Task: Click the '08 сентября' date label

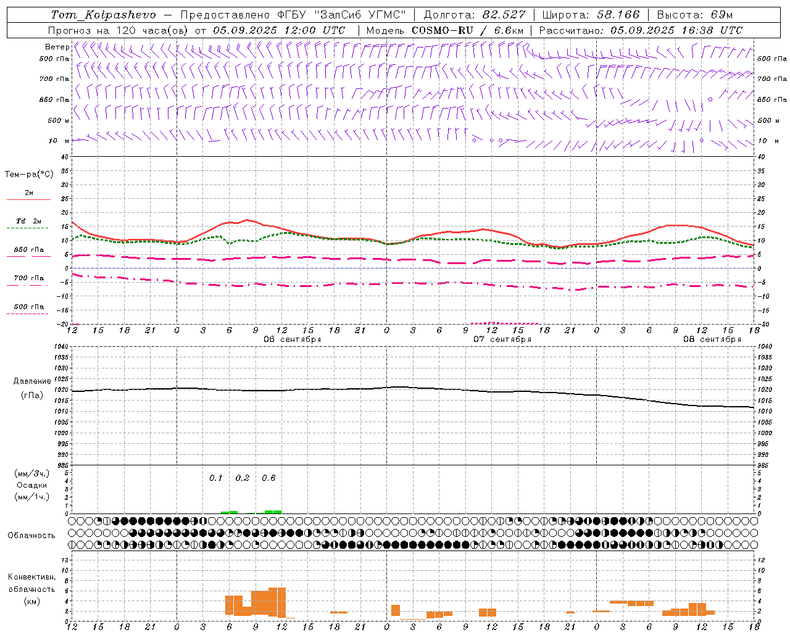Action: [712, 339]
